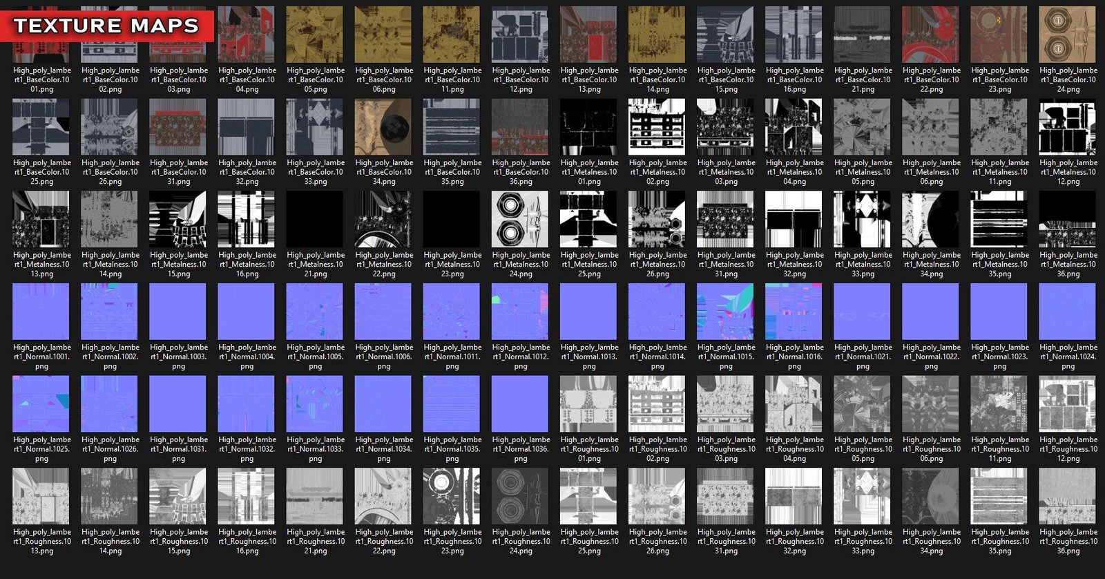Select file name 'High_poly_lambert1_Roughness.1016.png'
Image resolution: width=1105 pixels, height=579 pixels.
pyautogui.click(x=247, y=542)
